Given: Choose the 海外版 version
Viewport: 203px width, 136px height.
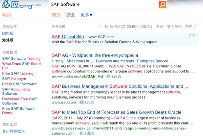Looking at the screenshot, I should point(8,40).
